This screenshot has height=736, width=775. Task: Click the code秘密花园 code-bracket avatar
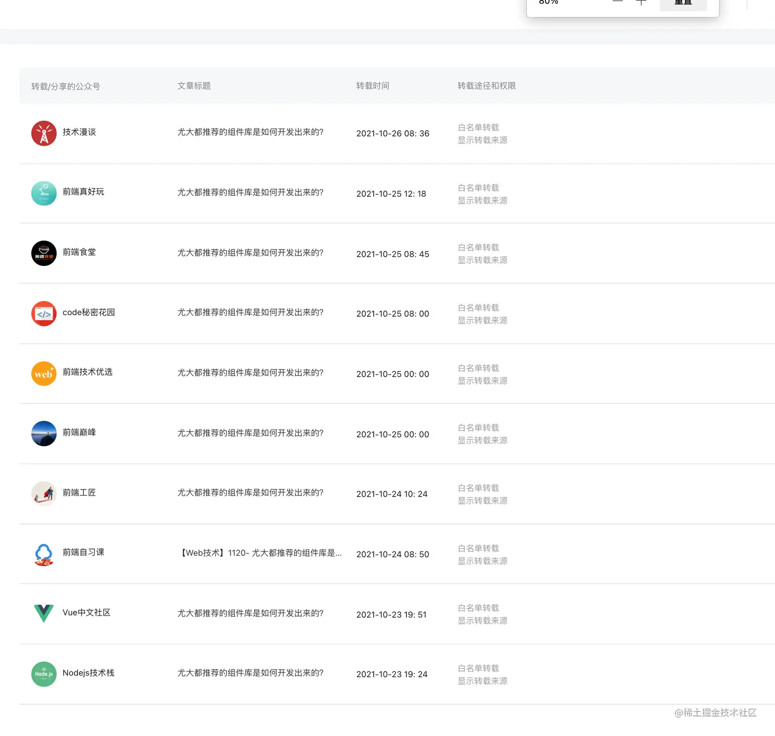[x=44, y=314]
